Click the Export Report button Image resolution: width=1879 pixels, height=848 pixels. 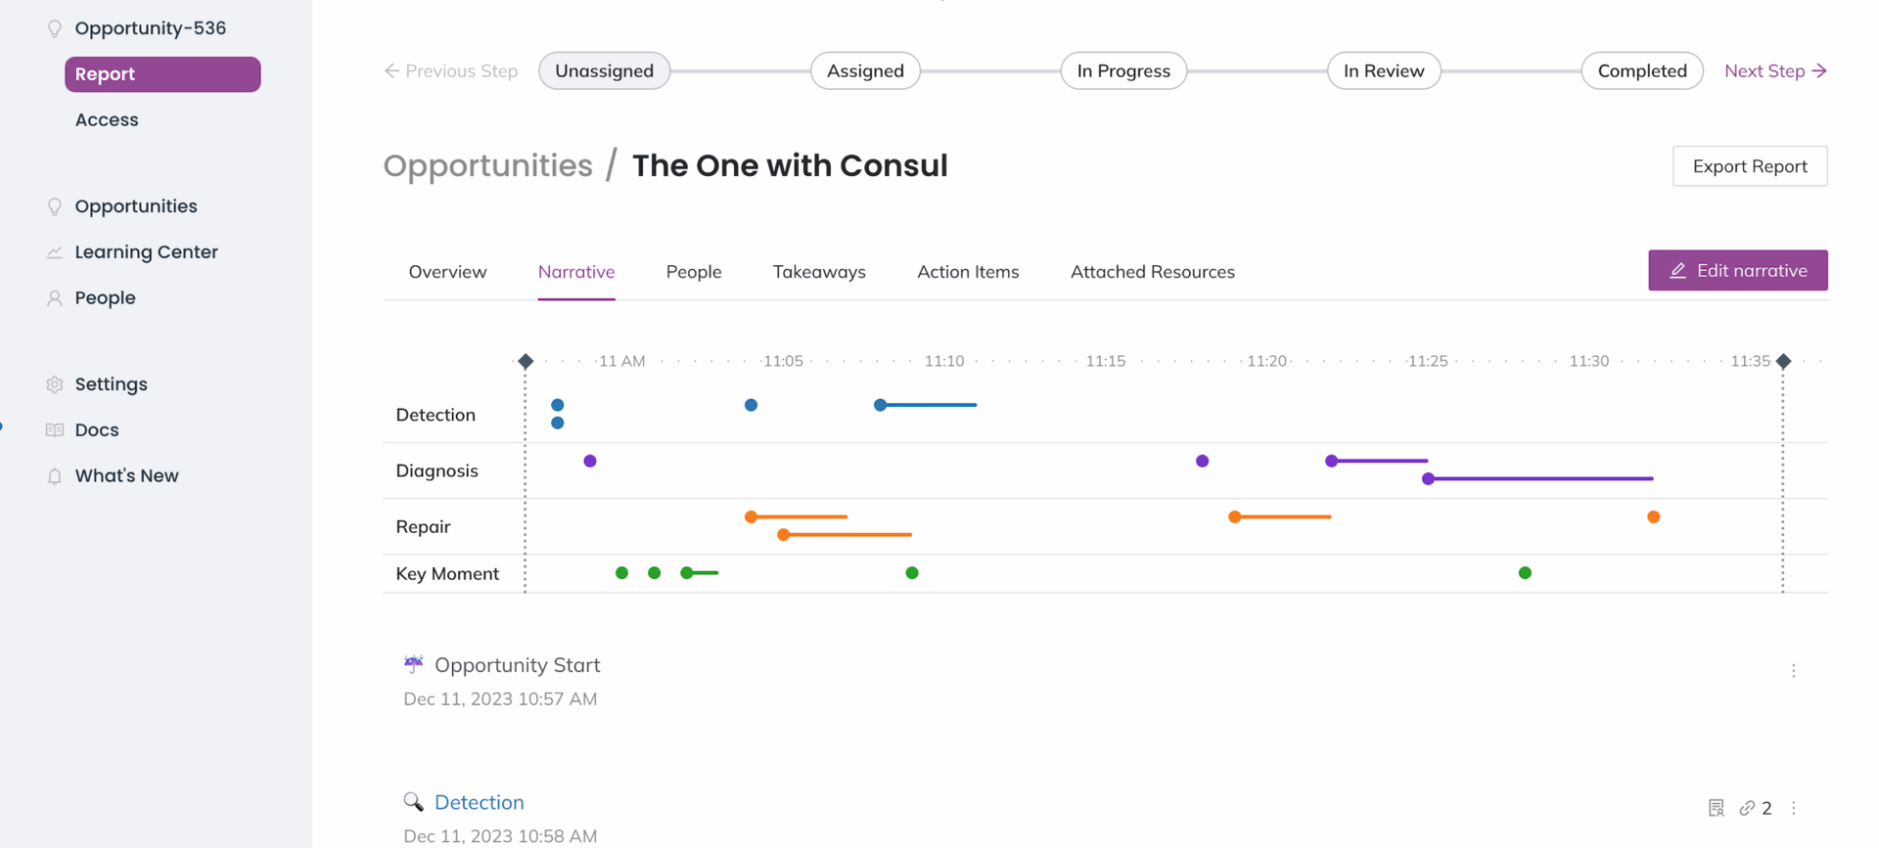pos(1750,166)
